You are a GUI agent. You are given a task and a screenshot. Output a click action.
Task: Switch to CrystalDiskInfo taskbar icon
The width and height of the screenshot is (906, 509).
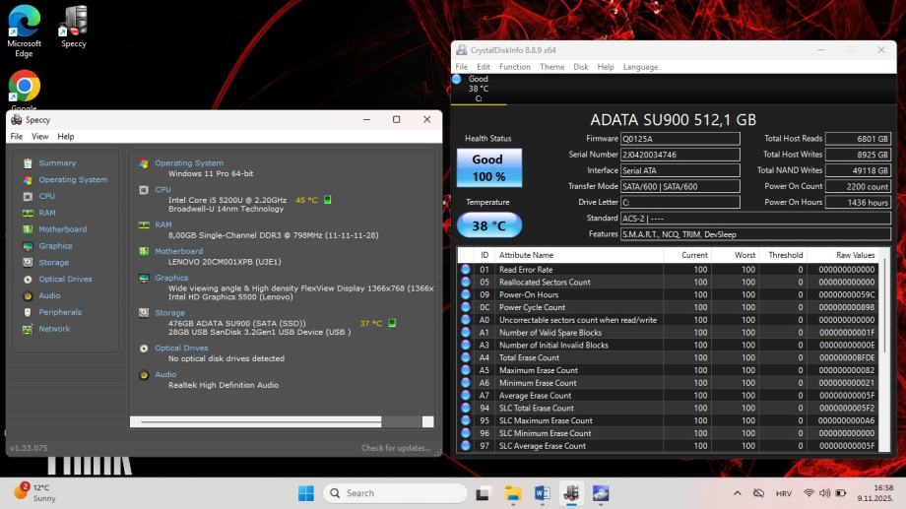coord(601,493)
